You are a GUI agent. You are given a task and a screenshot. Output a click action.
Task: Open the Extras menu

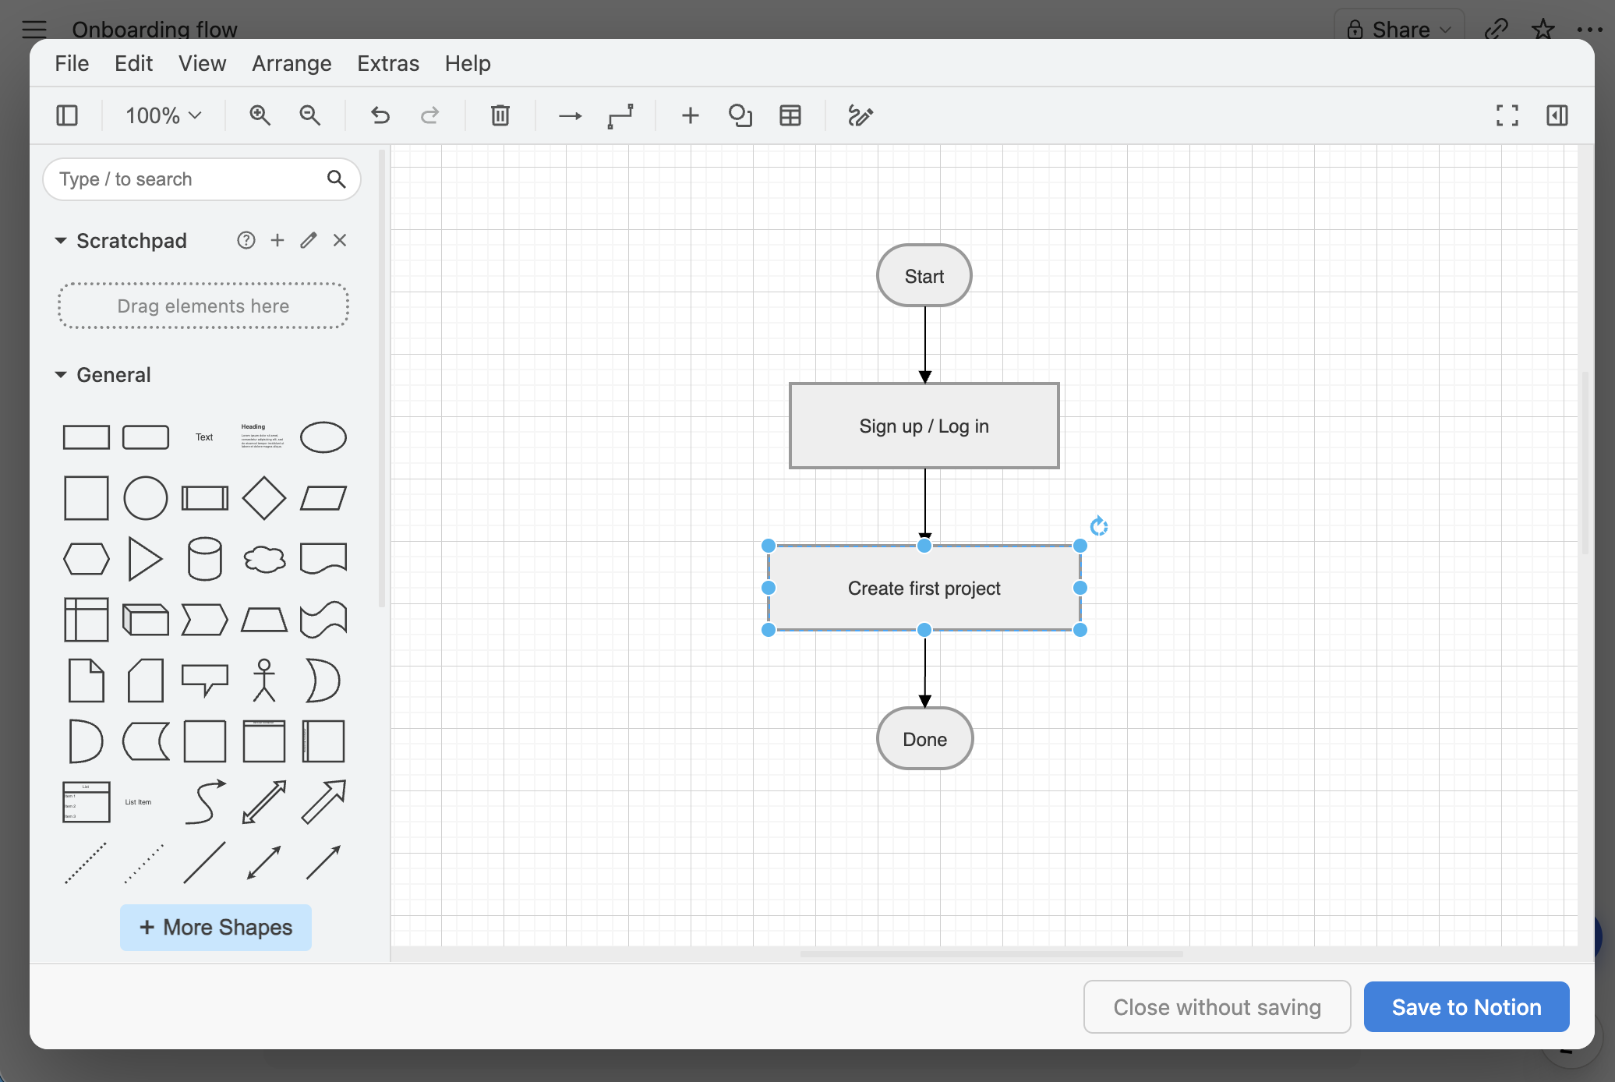tap(388, 63)
